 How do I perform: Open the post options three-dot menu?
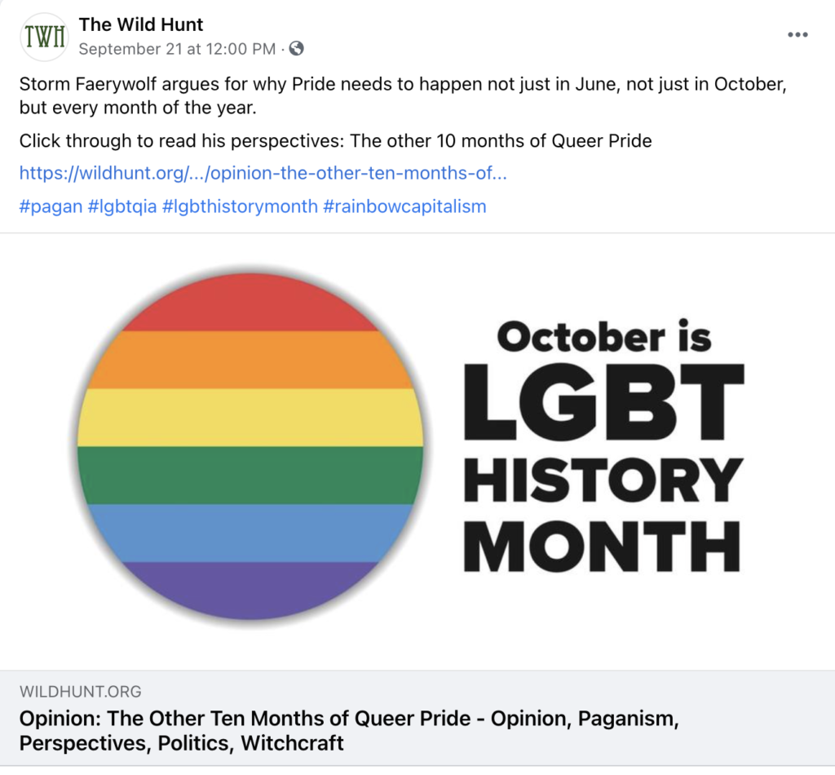tap(797, 35)
